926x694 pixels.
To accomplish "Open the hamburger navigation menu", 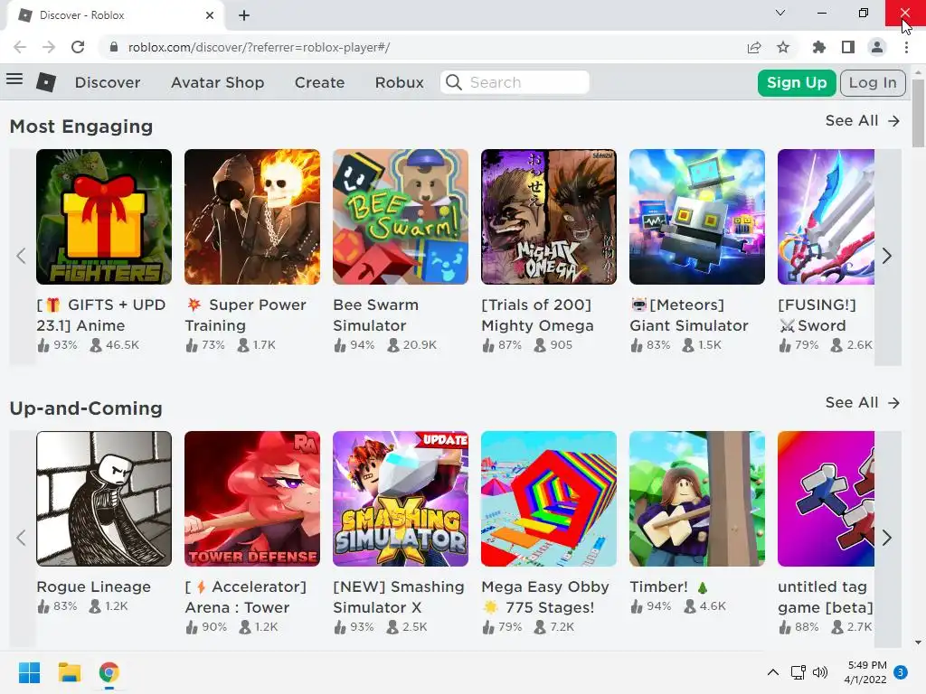I will click(14, 80).
